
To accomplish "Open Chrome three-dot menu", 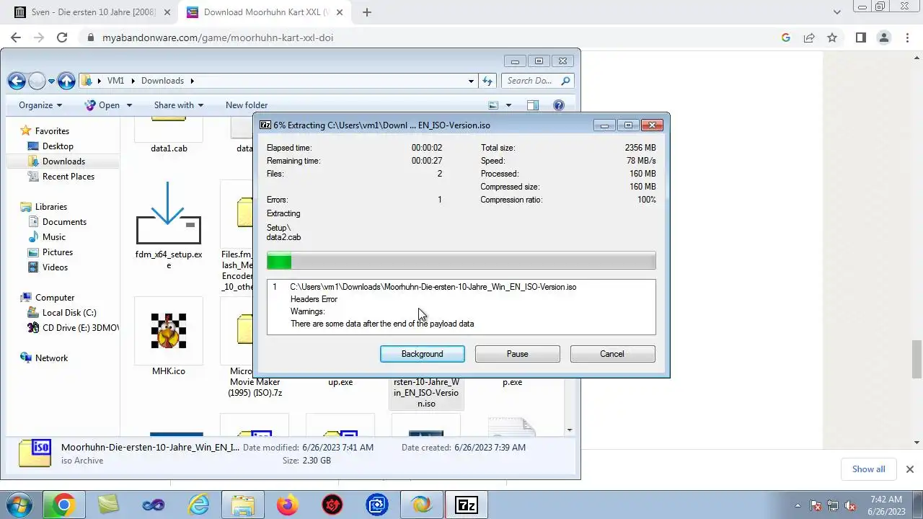I will coord(907,37).
